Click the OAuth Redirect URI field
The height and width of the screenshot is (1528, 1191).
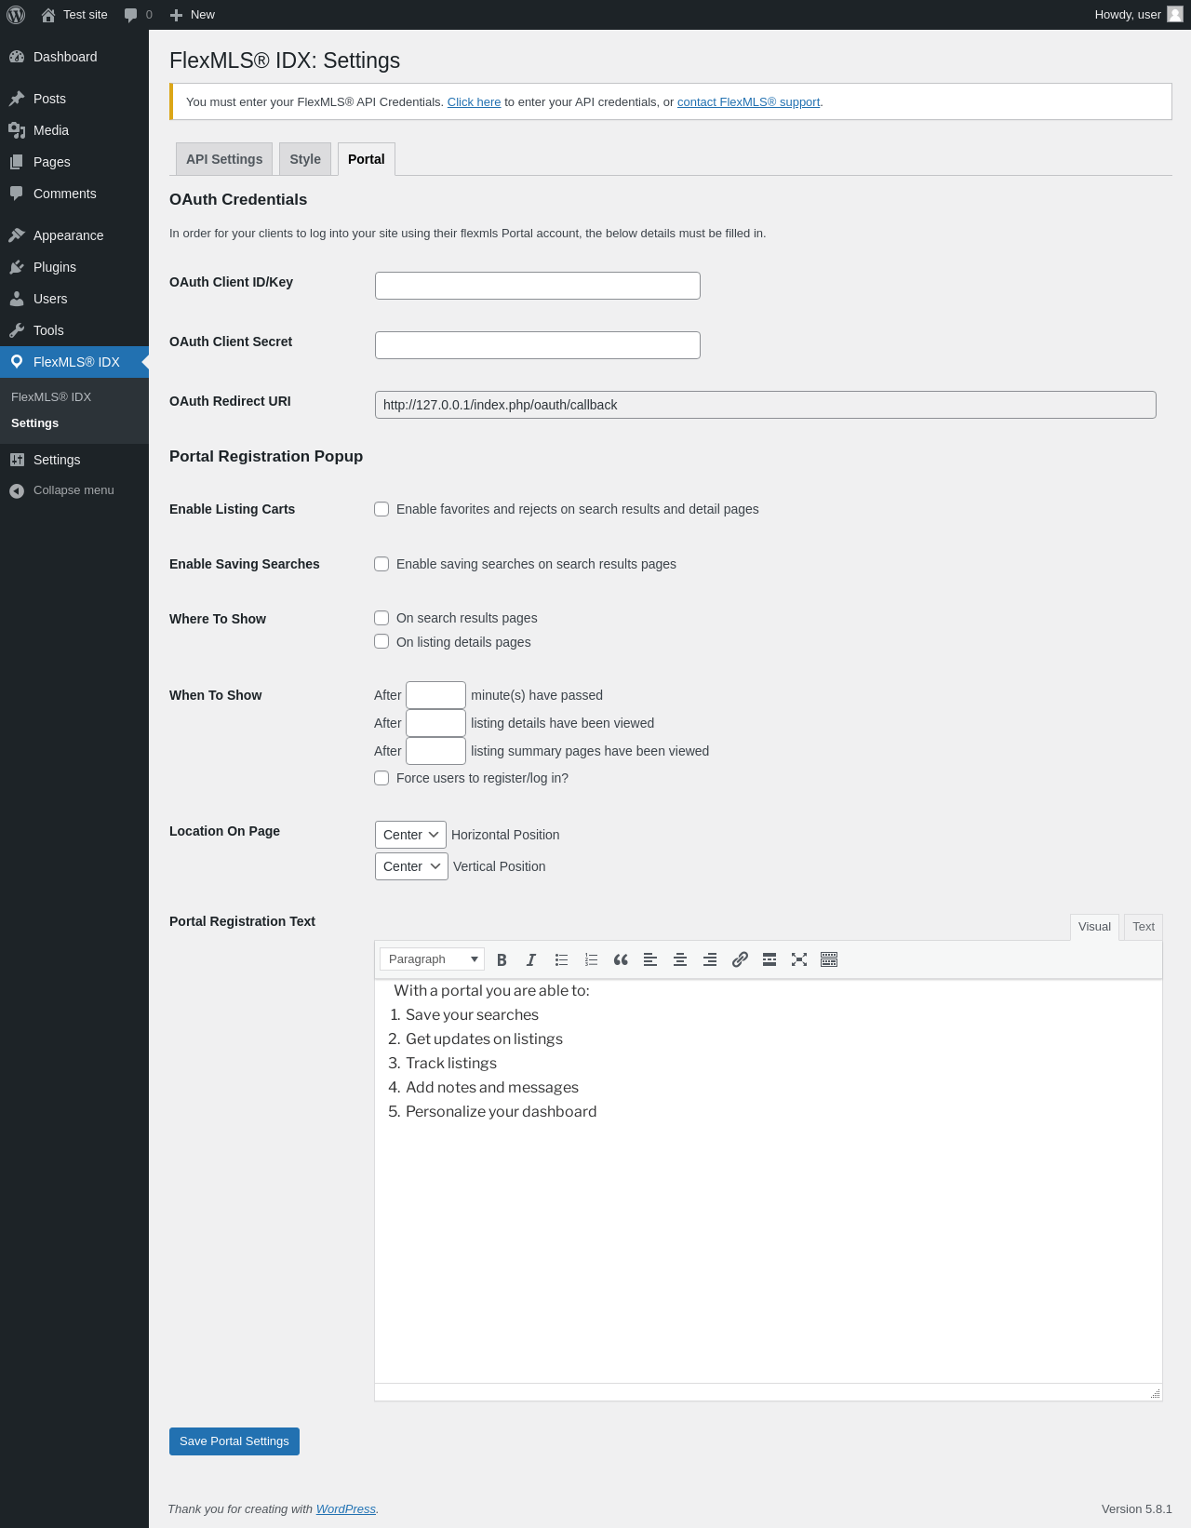[x=766, y=405]
